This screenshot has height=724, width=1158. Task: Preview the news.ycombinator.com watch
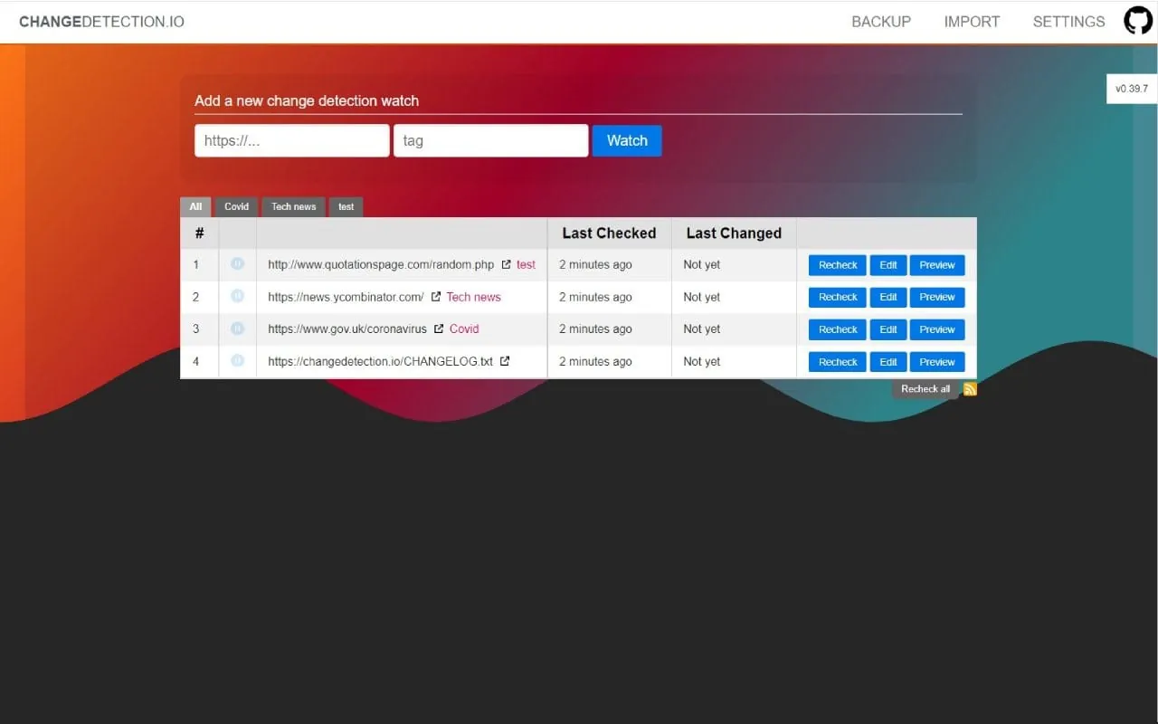(937, 297)
